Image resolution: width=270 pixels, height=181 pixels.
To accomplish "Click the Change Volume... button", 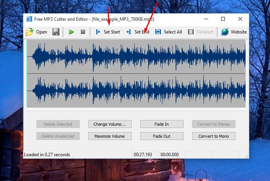I will tap(109, 124).
